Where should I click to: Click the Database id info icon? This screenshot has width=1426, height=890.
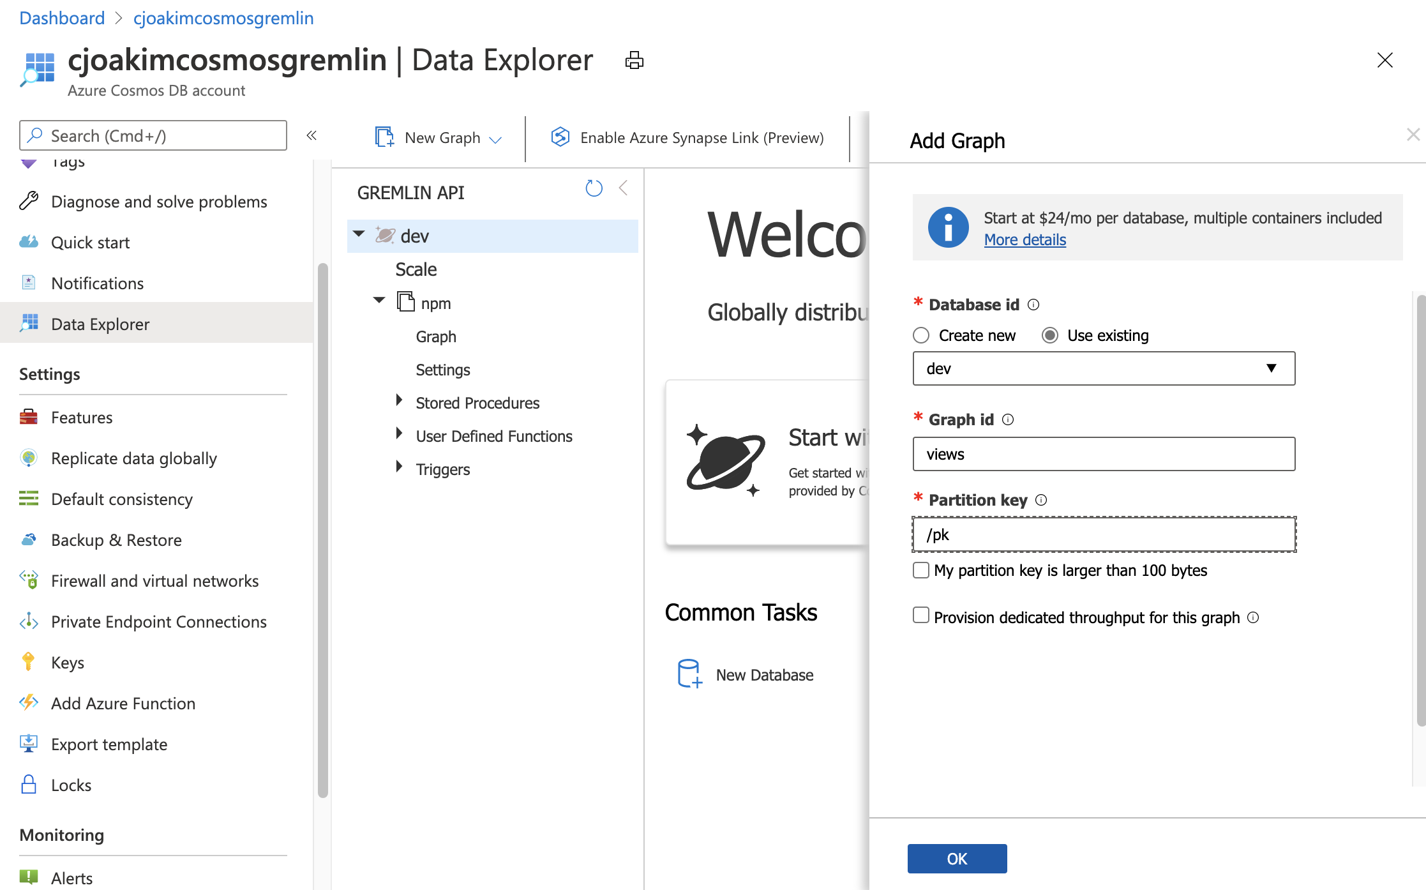click(x=1033, y=305)
